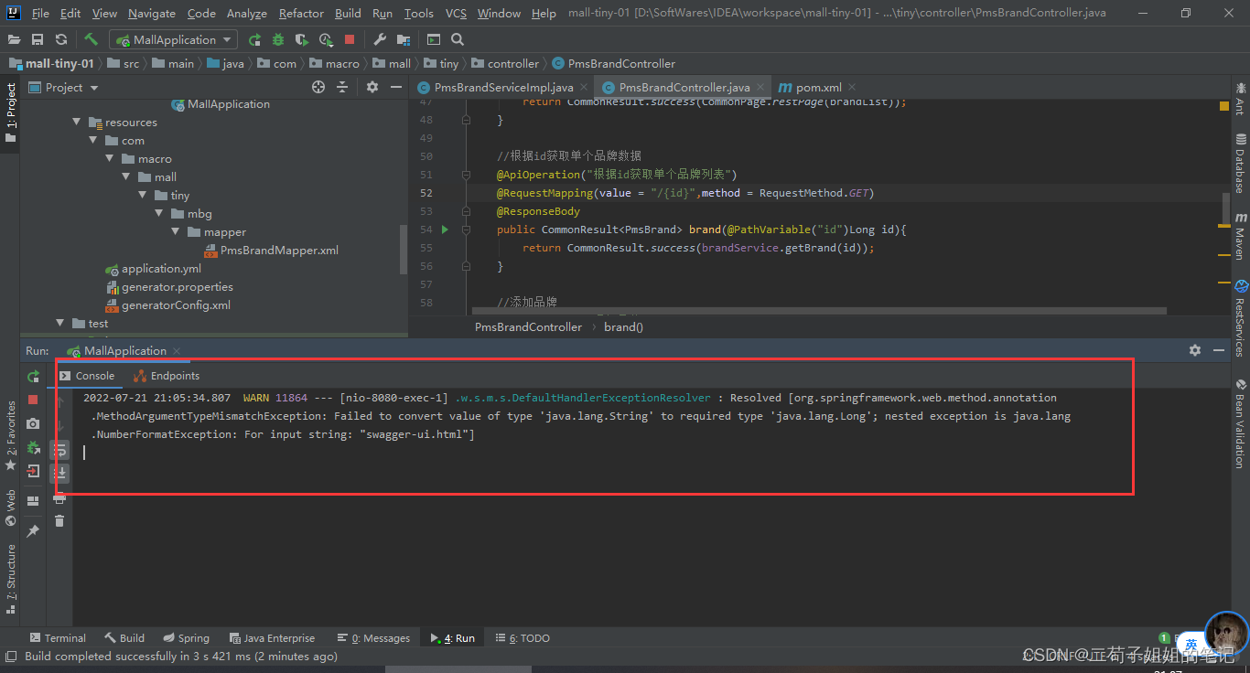Click the Synchronize refresh toolbar icon
This screenshot has width=1250, height=673.
point(60,39)
